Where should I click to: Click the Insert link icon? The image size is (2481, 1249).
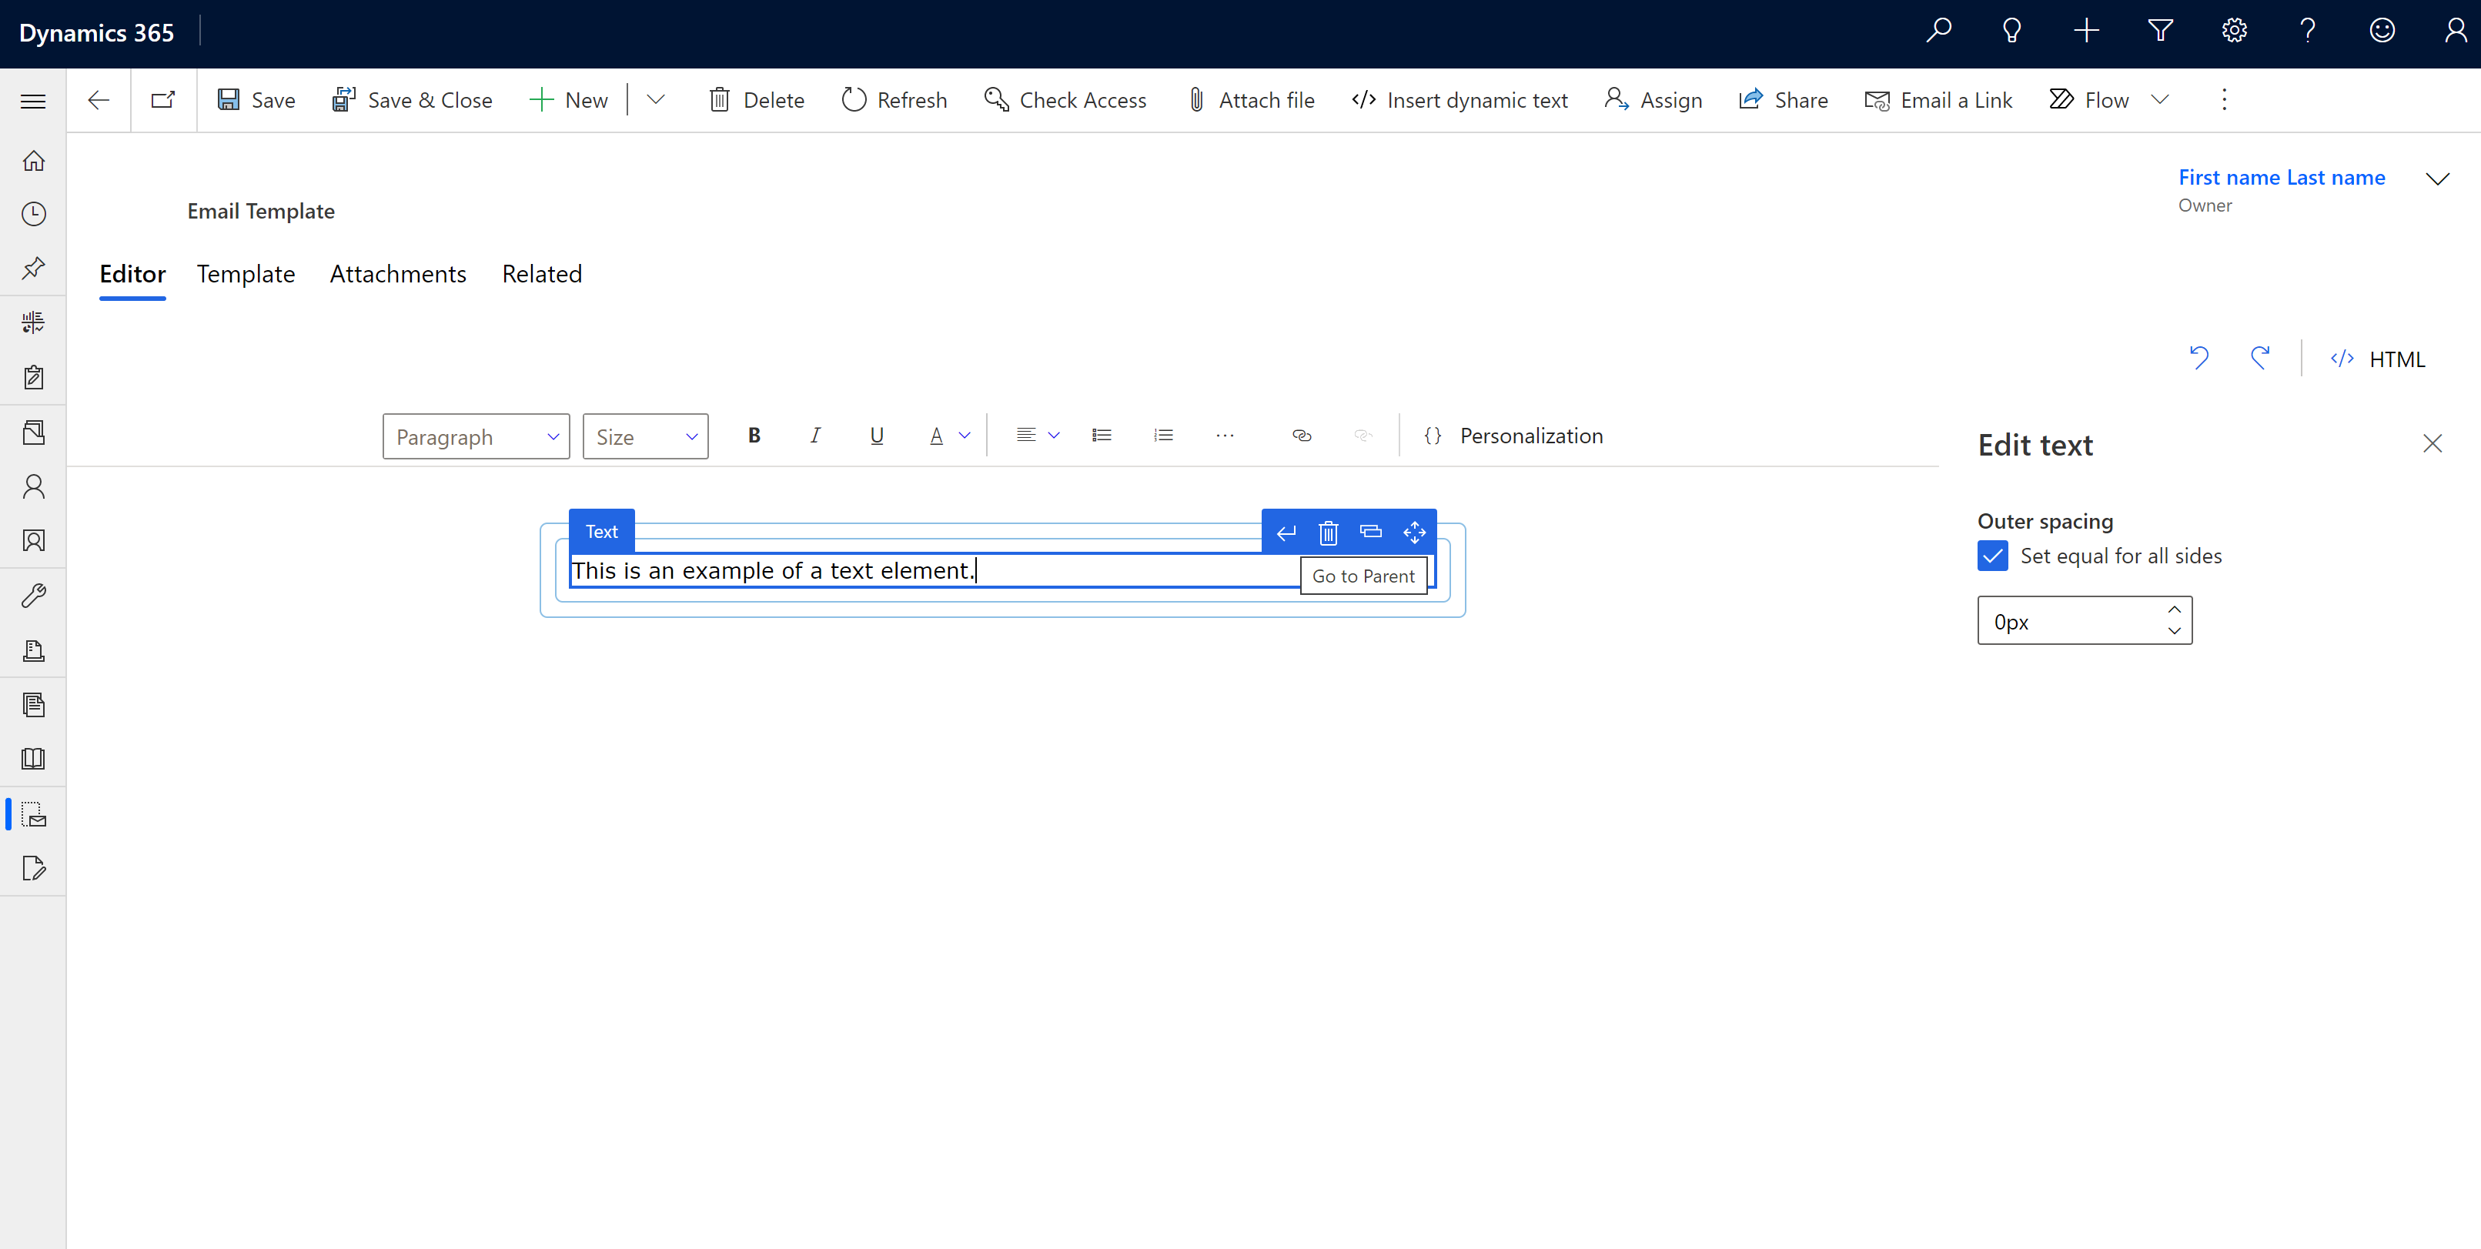tap(1302, 435)
